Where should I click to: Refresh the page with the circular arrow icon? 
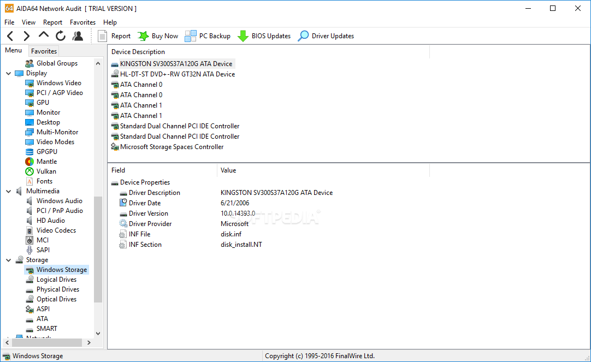[60, 36]
